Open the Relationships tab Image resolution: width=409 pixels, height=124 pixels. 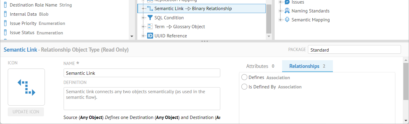(x=307, y=66)
